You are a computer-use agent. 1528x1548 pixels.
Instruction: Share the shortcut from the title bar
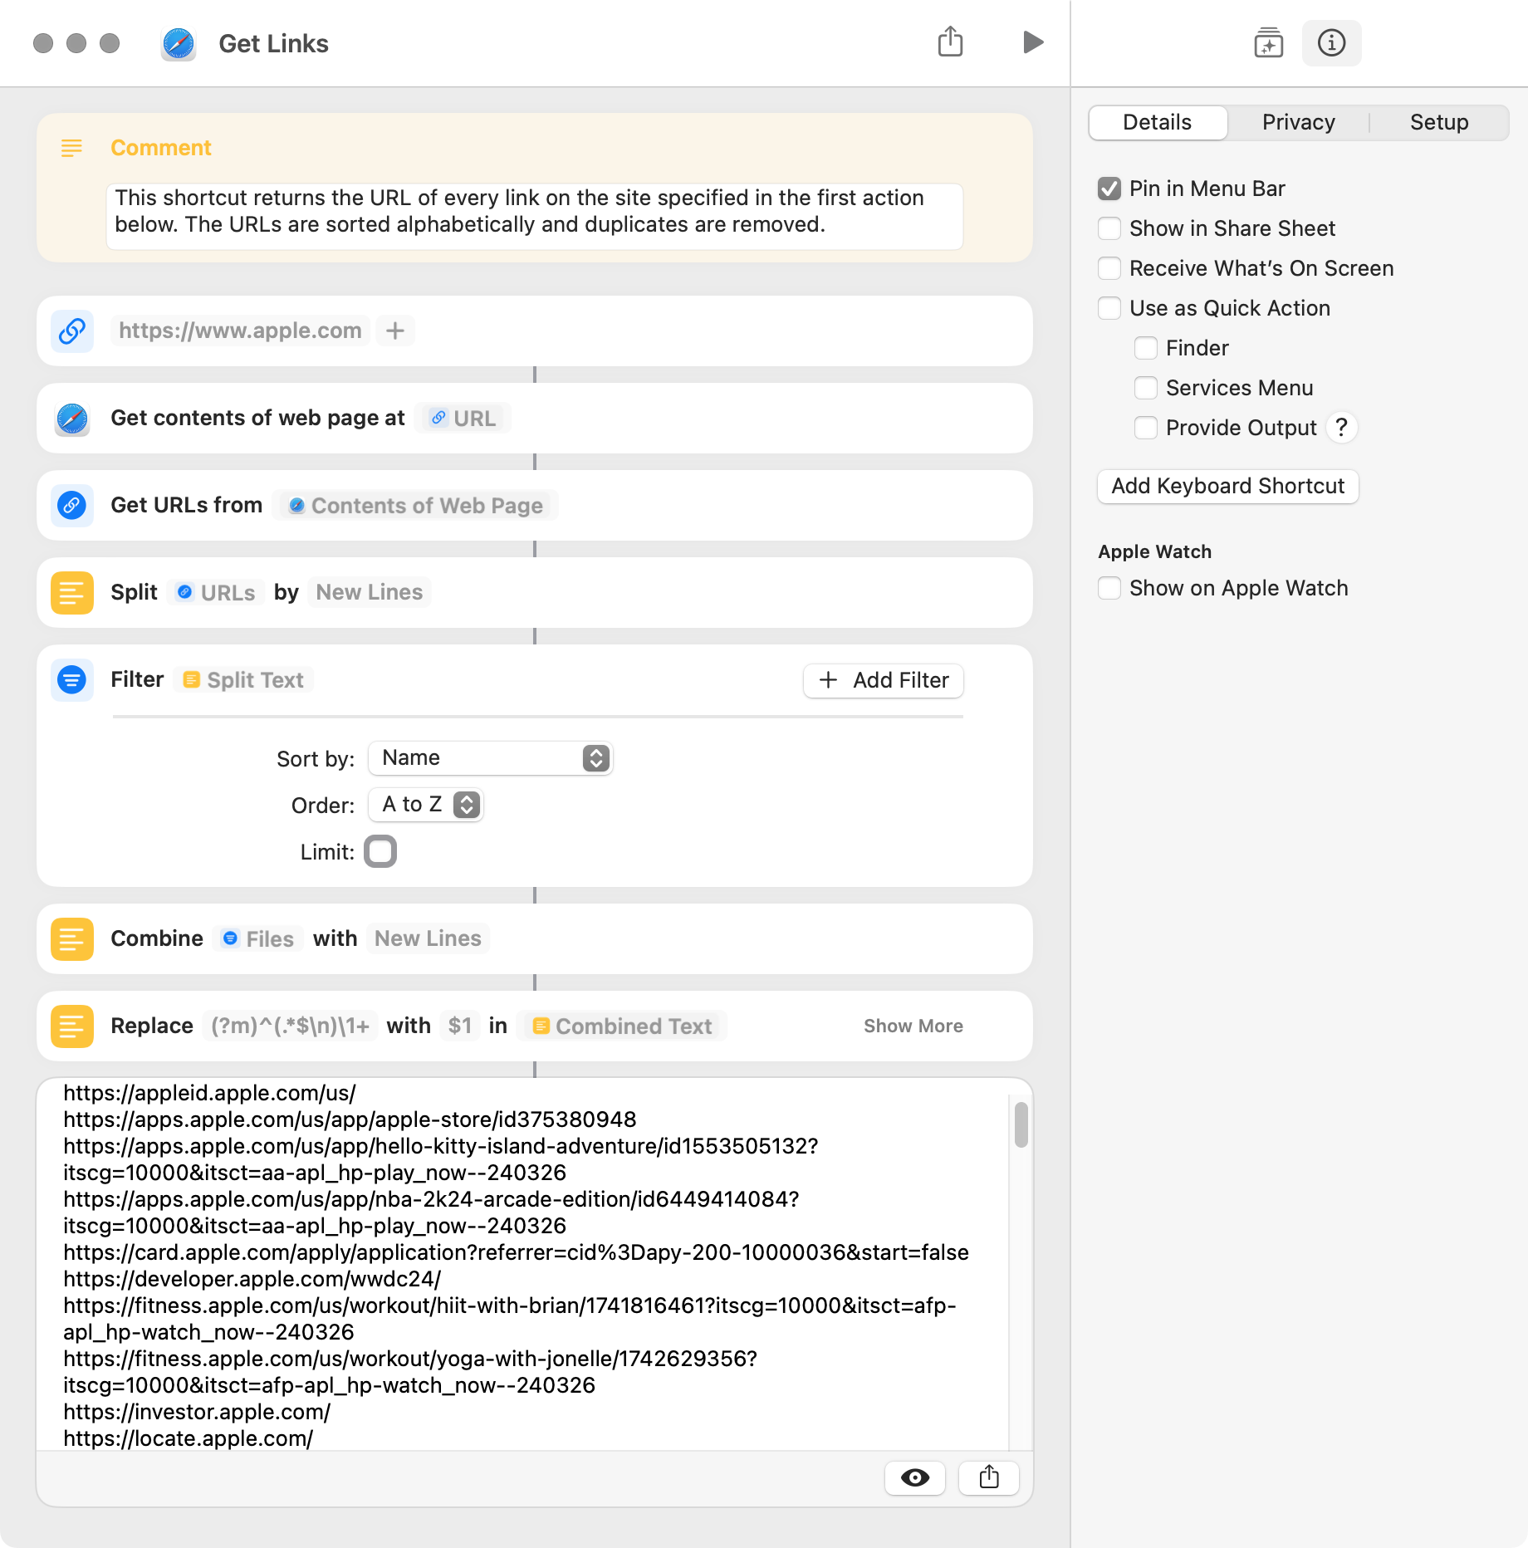point(951,42)
